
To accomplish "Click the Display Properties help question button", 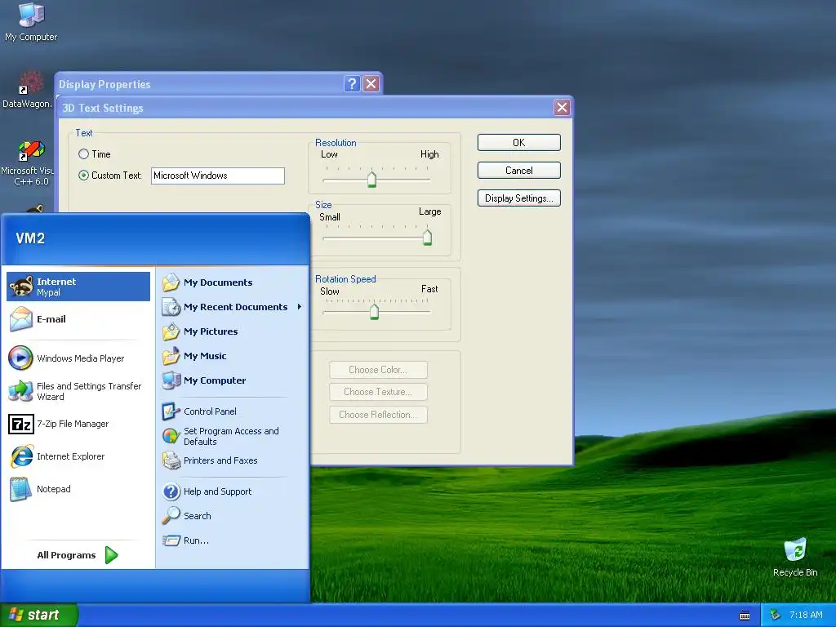I will (x=352, y=84).
